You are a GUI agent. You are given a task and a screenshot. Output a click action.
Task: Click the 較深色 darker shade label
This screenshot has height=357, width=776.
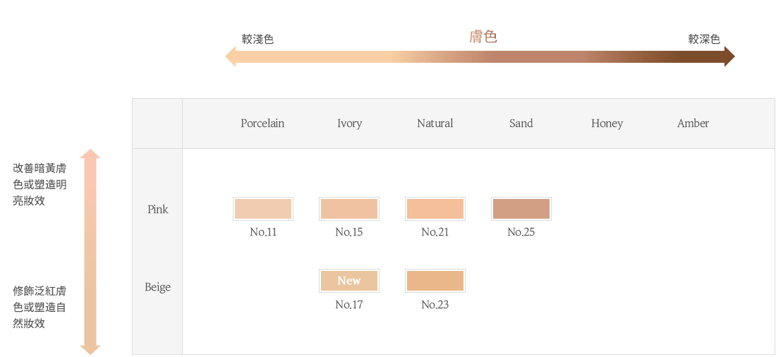pos(704,40)
